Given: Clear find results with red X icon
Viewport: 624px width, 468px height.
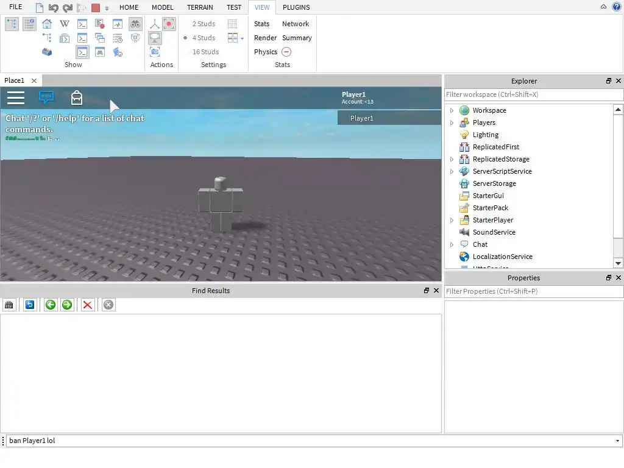Looking at the screenshot, I should pyautogui.click(x=88, y=305).
